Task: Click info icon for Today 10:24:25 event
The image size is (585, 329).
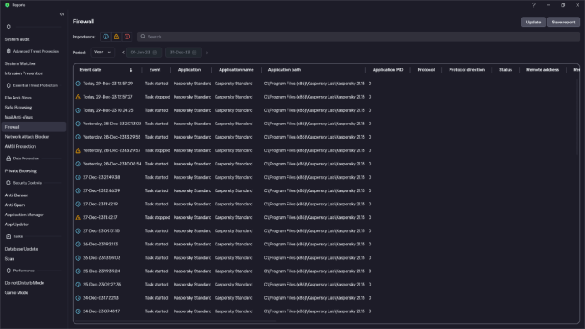Action: point(78,110)
